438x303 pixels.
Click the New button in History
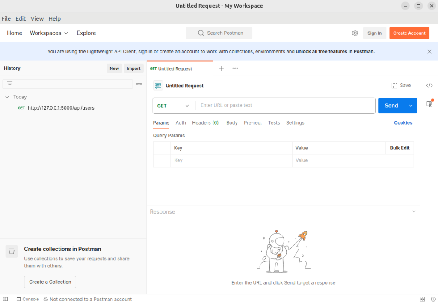coord(114,68)
